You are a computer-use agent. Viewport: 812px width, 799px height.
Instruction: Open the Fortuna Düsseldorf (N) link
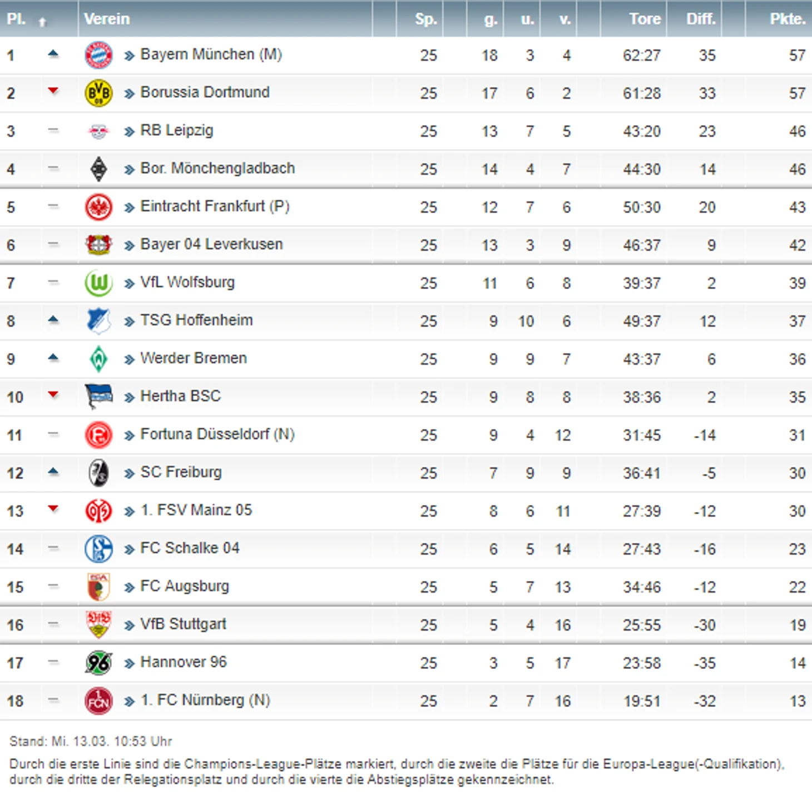pos(217,434)
